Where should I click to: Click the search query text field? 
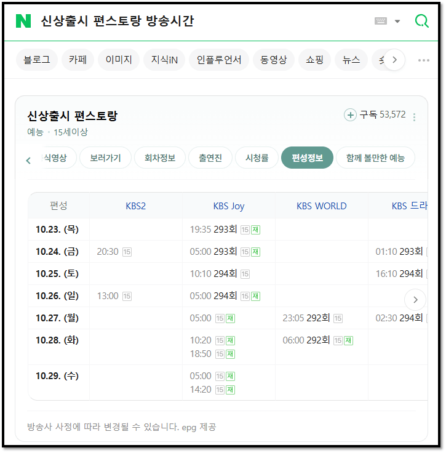pyautogui.click(x=117, y=21)
